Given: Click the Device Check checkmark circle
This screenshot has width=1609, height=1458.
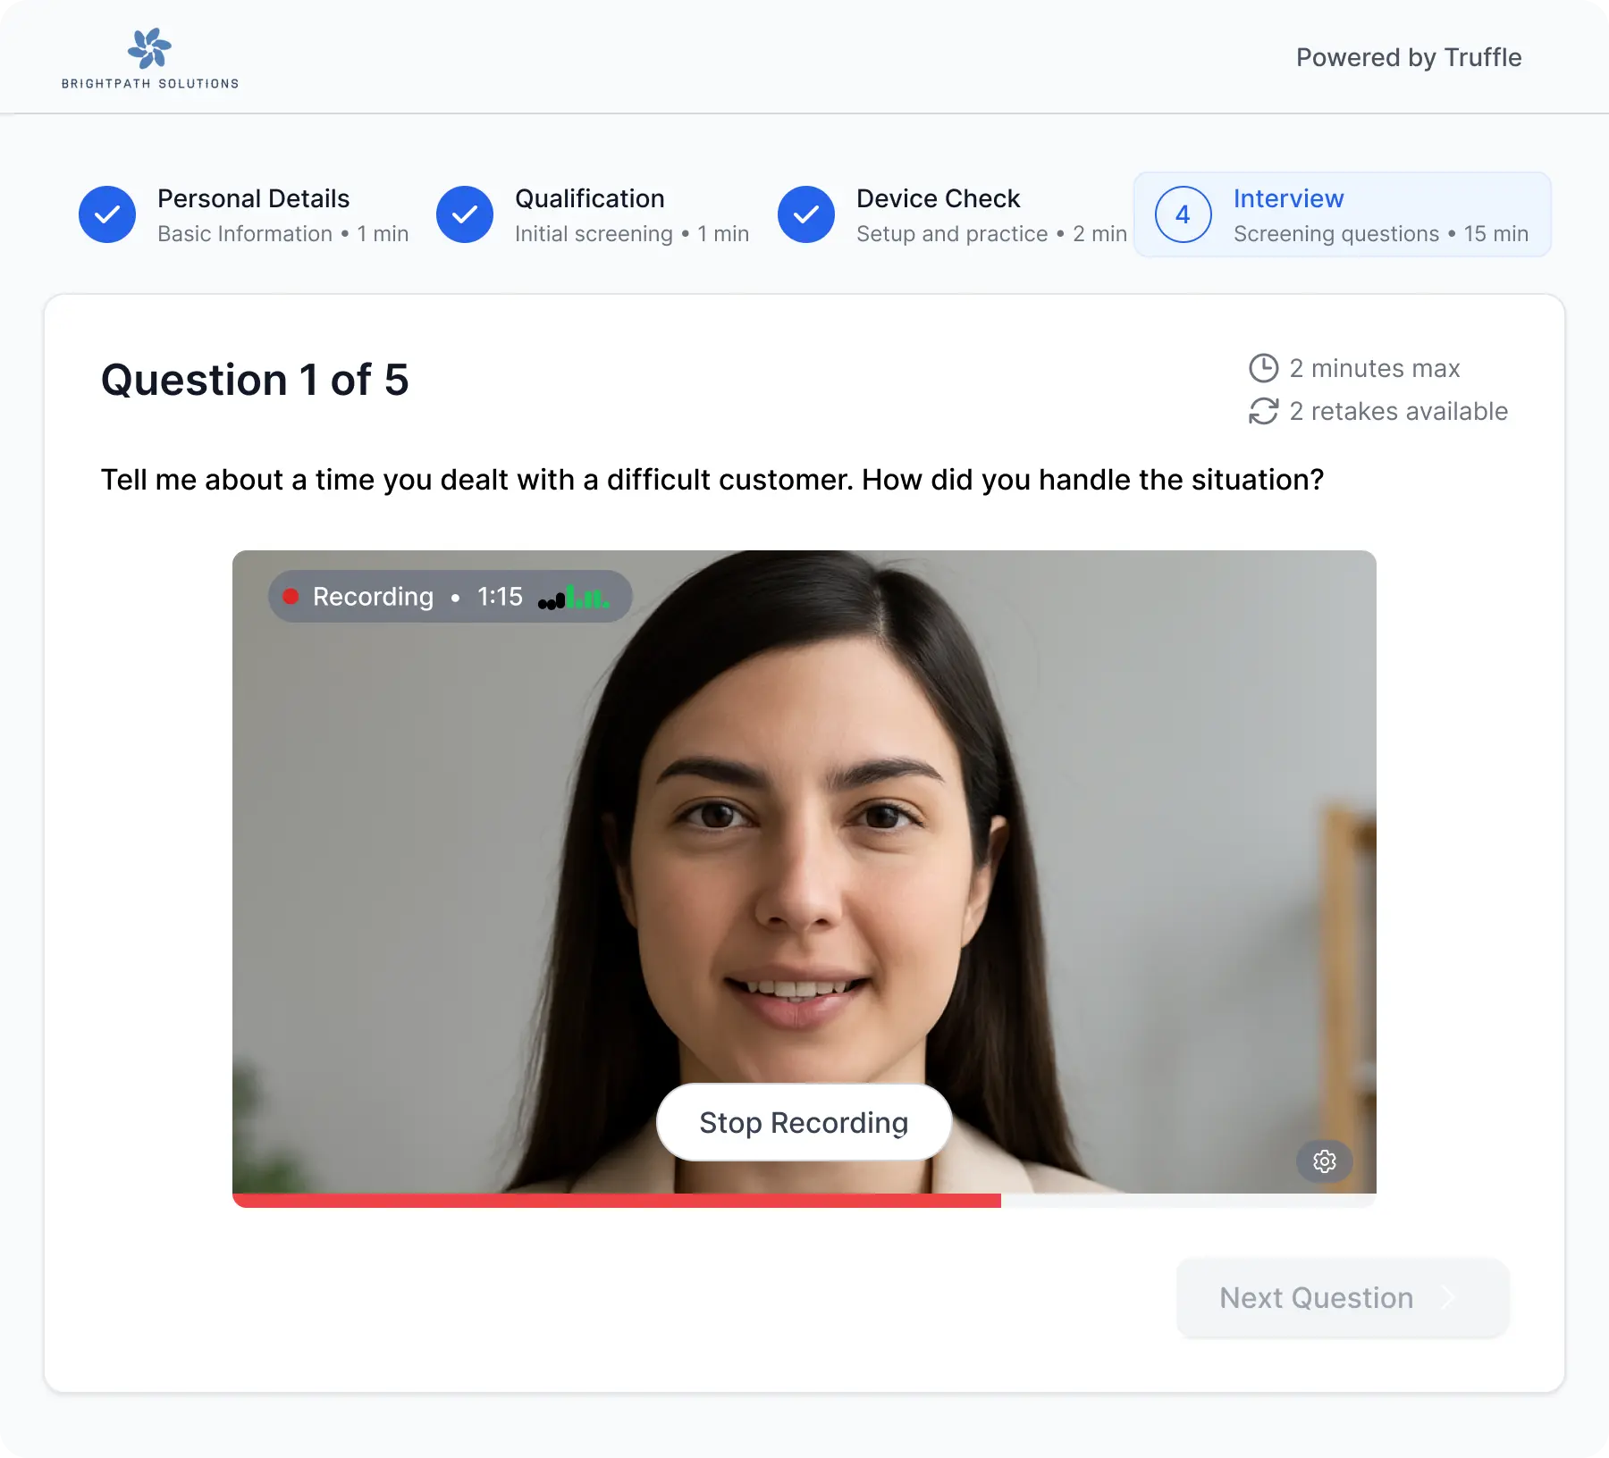Looking at the screenshot, I should pyautogui.click(x=806, y=214).
